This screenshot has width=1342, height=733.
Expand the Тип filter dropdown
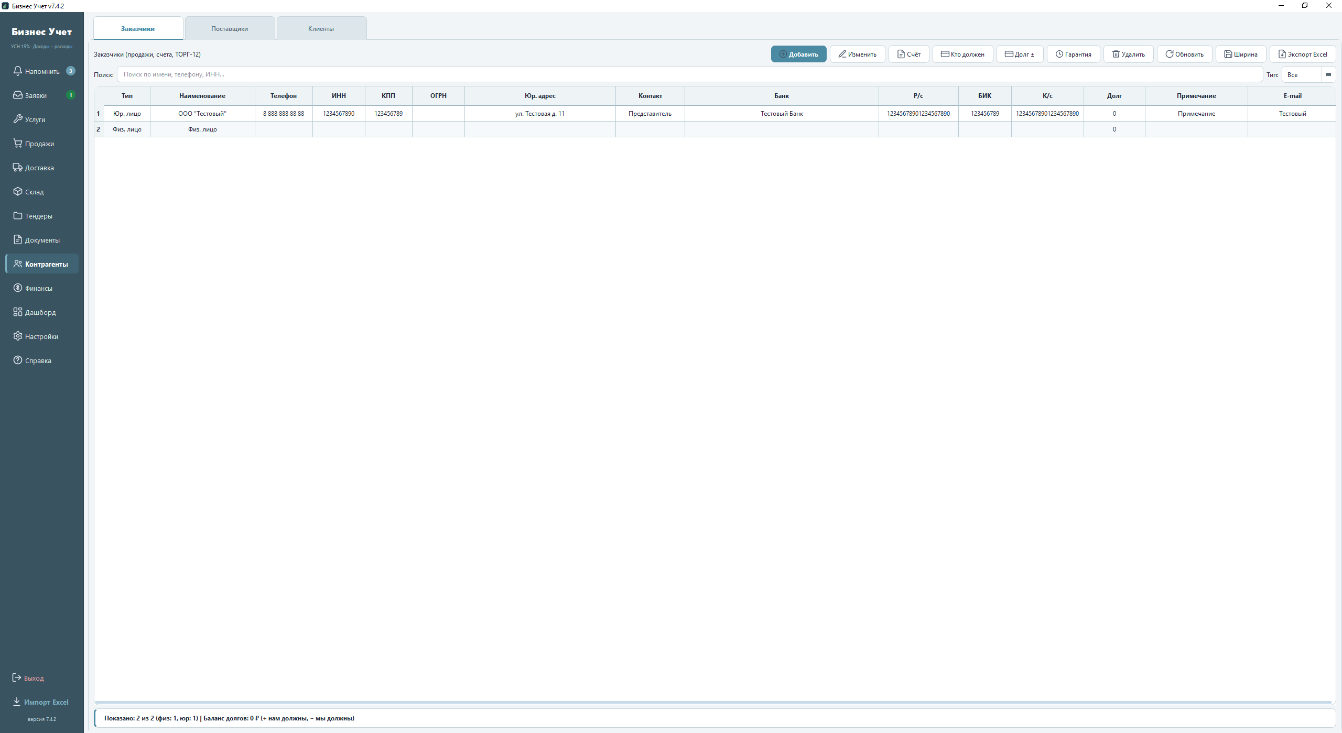[1308, 74]
